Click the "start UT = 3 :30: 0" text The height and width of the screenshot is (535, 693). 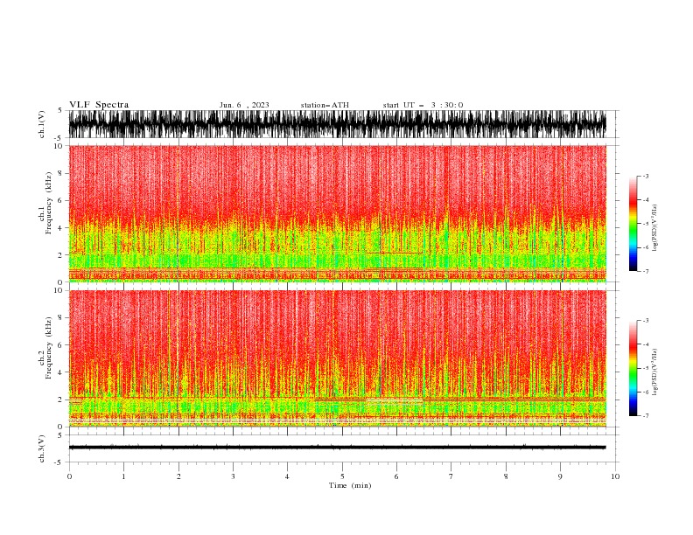pyautogui.click(x=423, y=105)
